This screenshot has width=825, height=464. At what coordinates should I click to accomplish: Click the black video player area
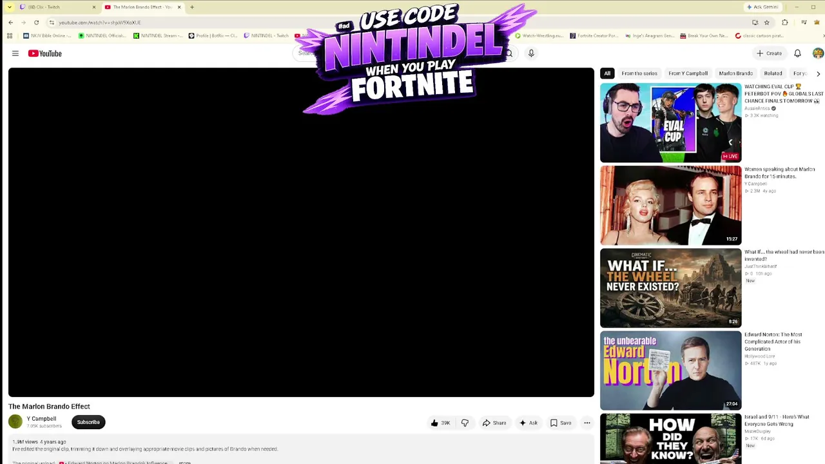click(301, 232)
